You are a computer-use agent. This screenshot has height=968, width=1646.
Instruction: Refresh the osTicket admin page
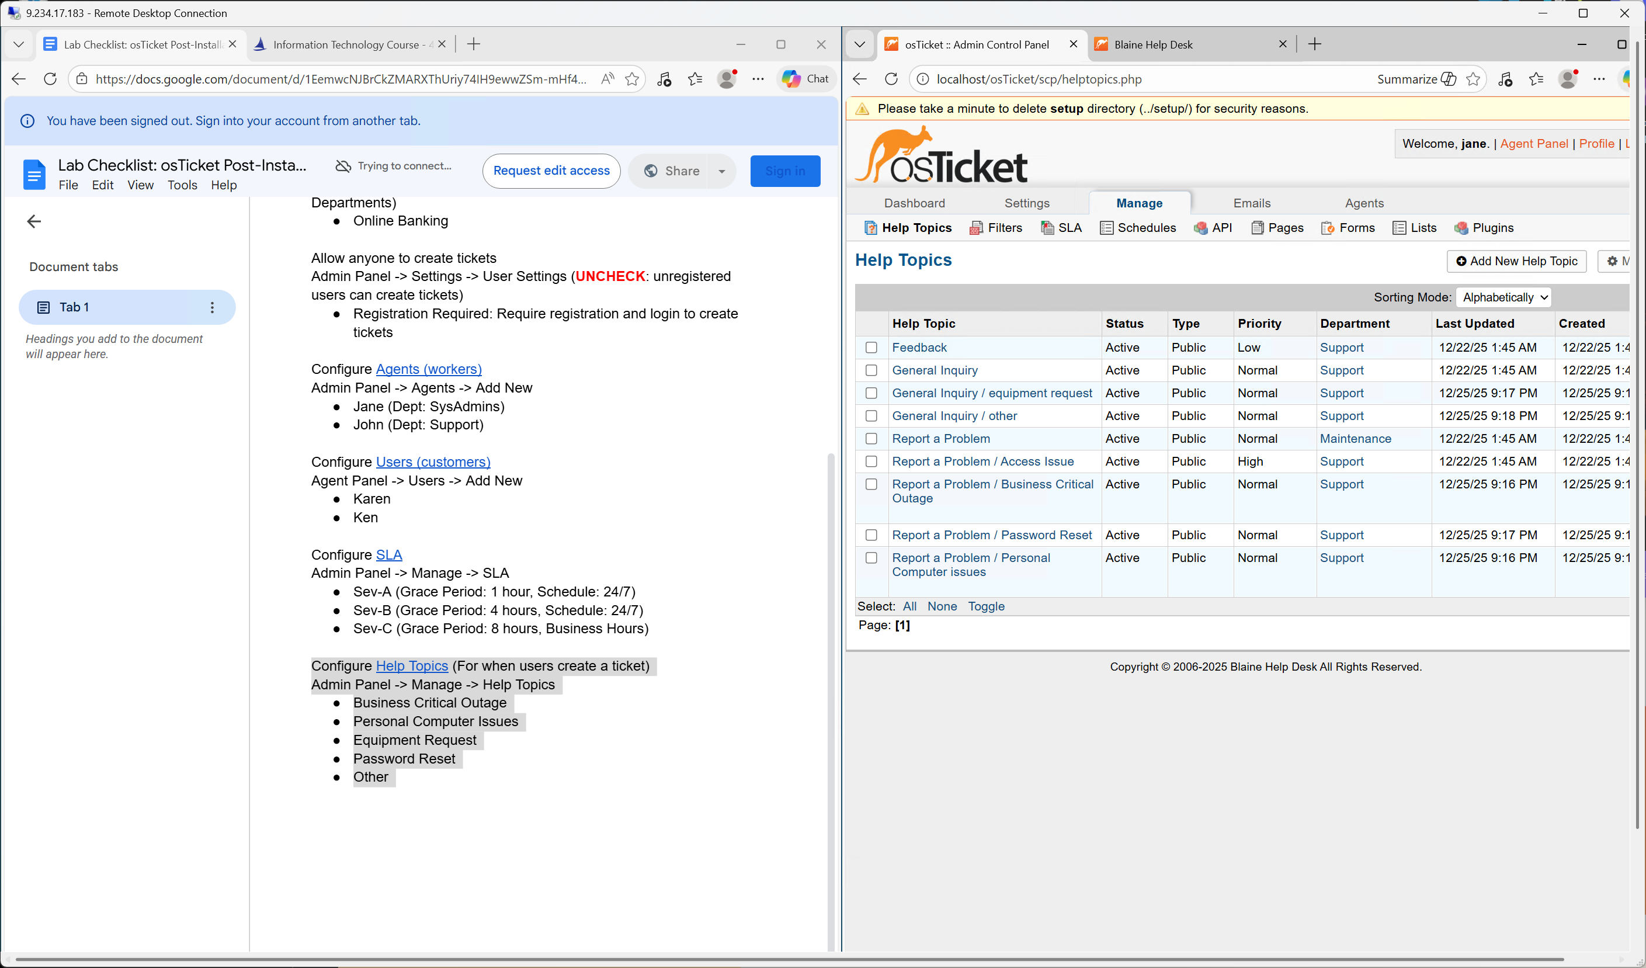[x=891, y=79]
